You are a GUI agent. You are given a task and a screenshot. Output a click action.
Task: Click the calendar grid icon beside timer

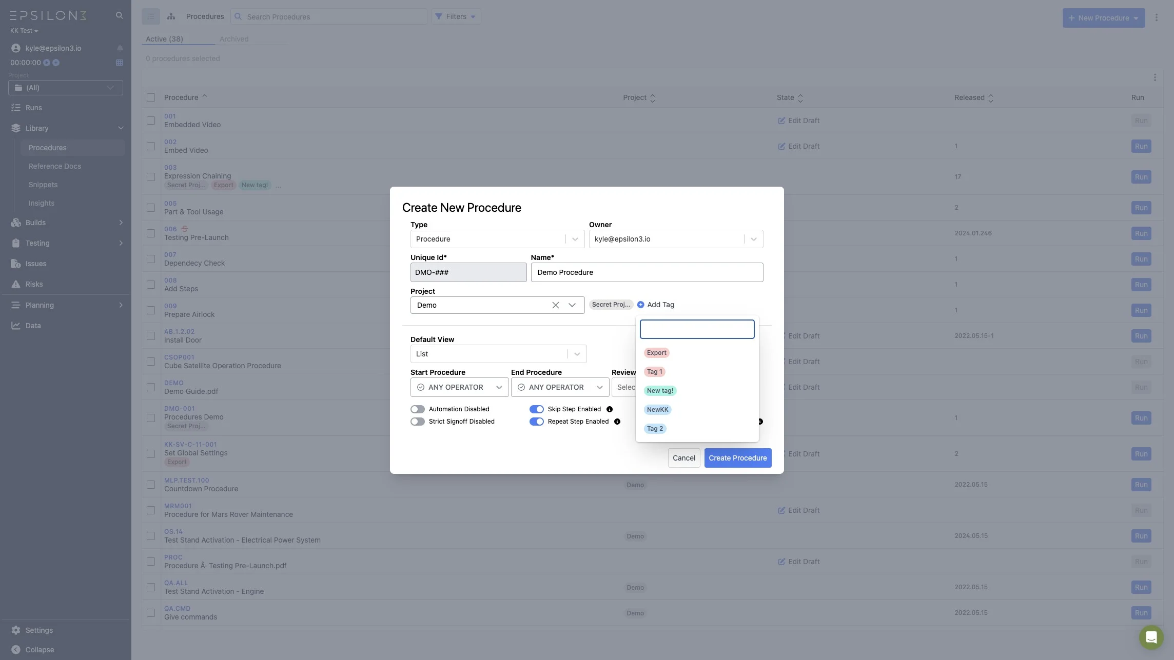[x=120, y=63]
